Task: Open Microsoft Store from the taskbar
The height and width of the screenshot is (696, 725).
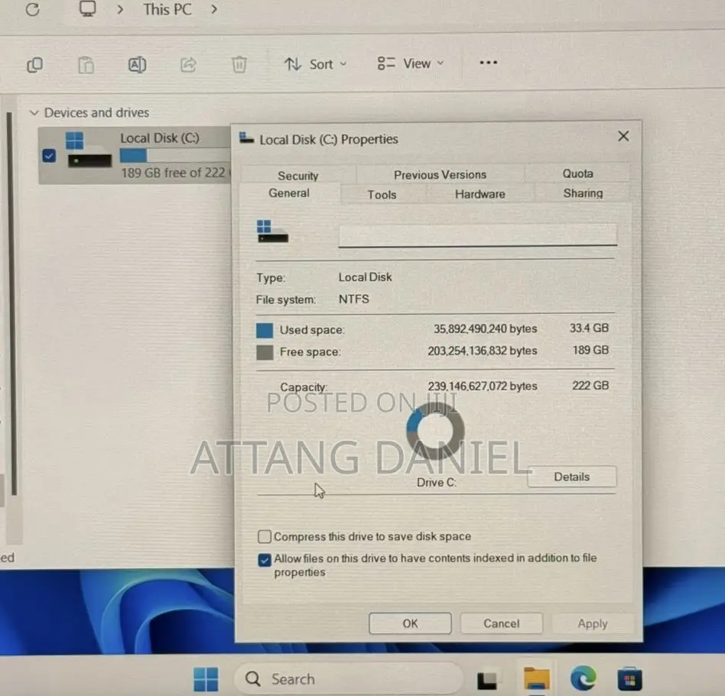Action: point(629,679)
